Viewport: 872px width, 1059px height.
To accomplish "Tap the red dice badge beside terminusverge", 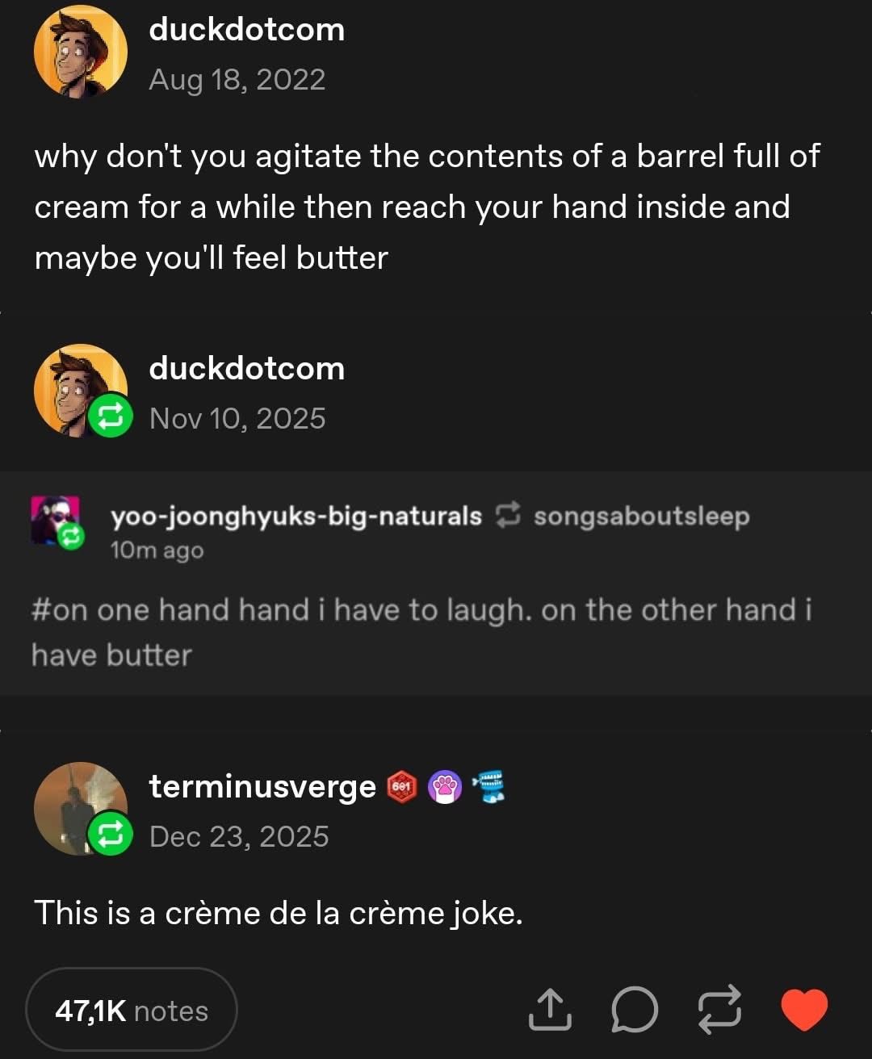I will 401,786.
